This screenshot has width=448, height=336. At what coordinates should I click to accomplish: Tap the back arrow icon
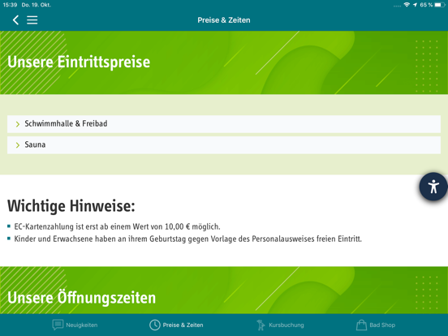pyautogui.click(x=15, y=20)
